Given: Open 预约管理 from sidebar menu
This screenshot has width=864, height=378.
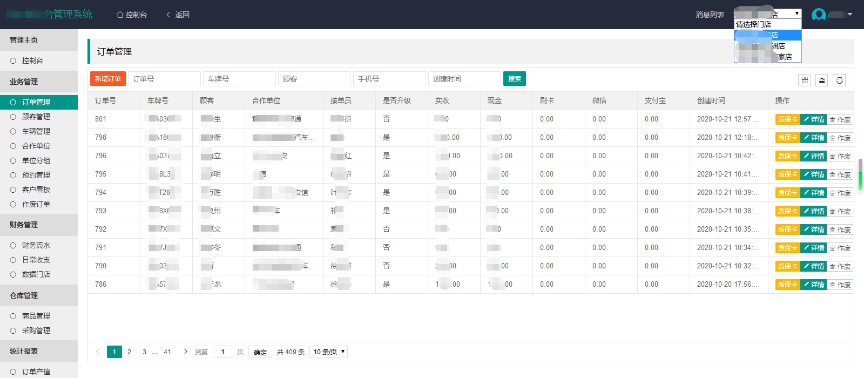Looking at the screenshot, I should coord(36,175).
